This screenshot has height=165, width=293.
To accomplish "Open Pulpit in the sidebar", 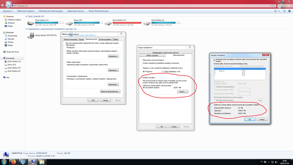I will pyautogui.click(x=10, y=26).
